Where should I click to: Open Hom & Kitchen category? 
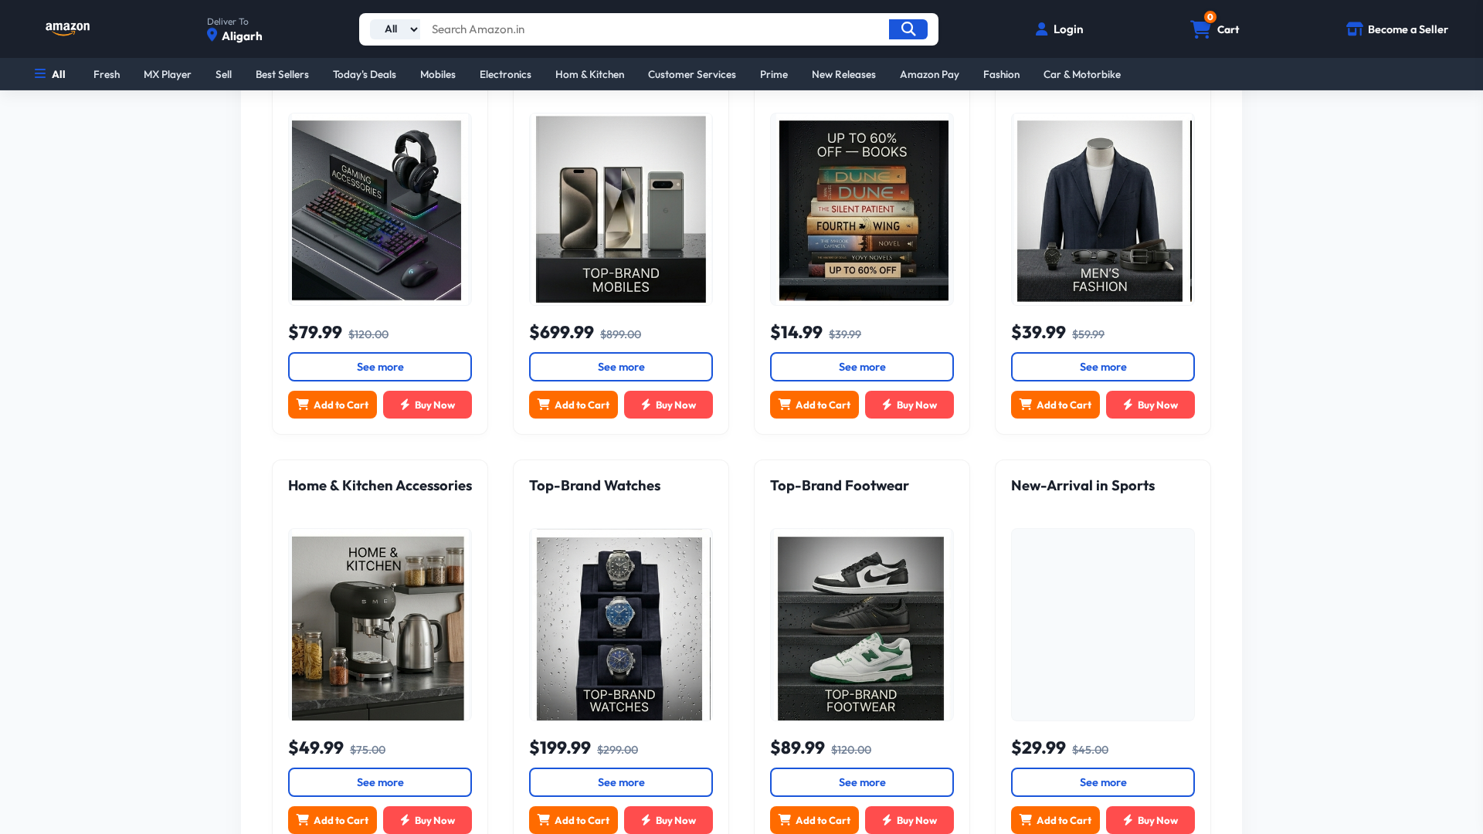[x=589, y=74]
